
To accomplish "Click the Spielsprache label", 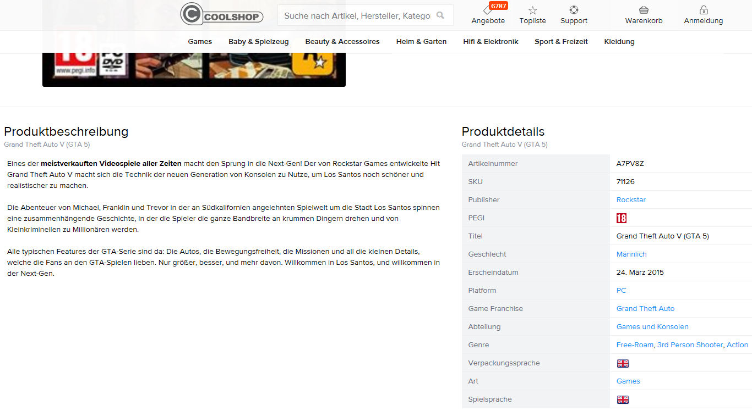I will [490, 399].
